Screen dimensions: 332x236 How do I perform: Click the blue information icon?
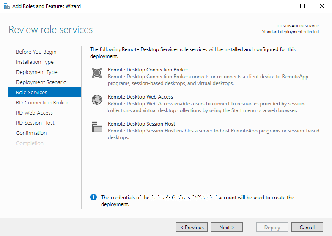pyautogui.click(x=93, y=197)
